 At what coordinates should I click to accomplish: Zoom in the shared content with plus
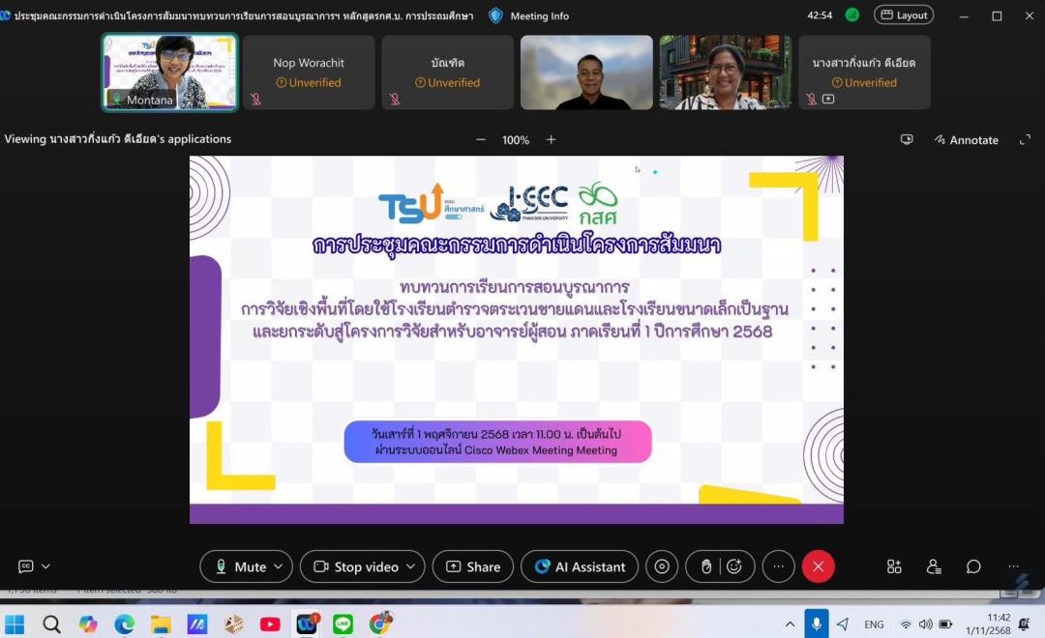coord(551,139)
